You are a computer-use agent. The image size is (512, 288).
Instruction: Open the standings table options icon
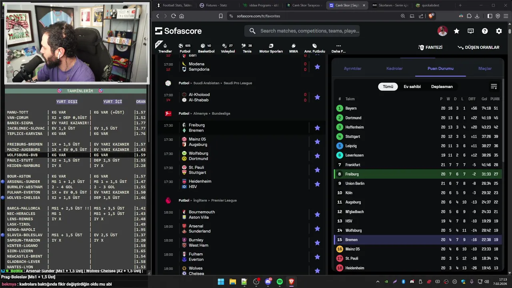pos(494,86)
